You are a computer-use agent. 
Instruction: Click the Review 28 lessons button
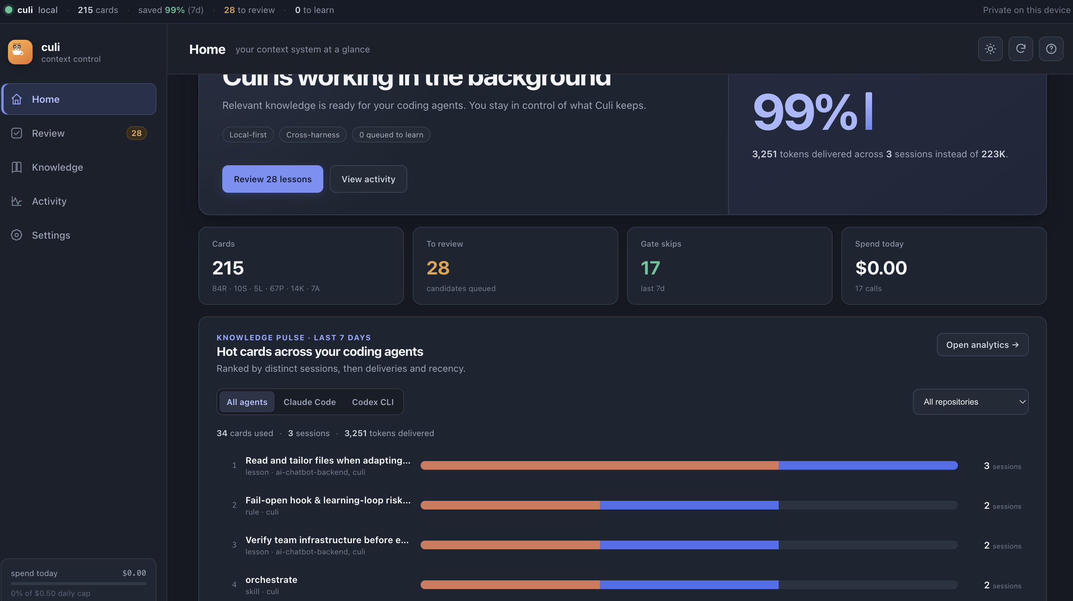point(273,179)
